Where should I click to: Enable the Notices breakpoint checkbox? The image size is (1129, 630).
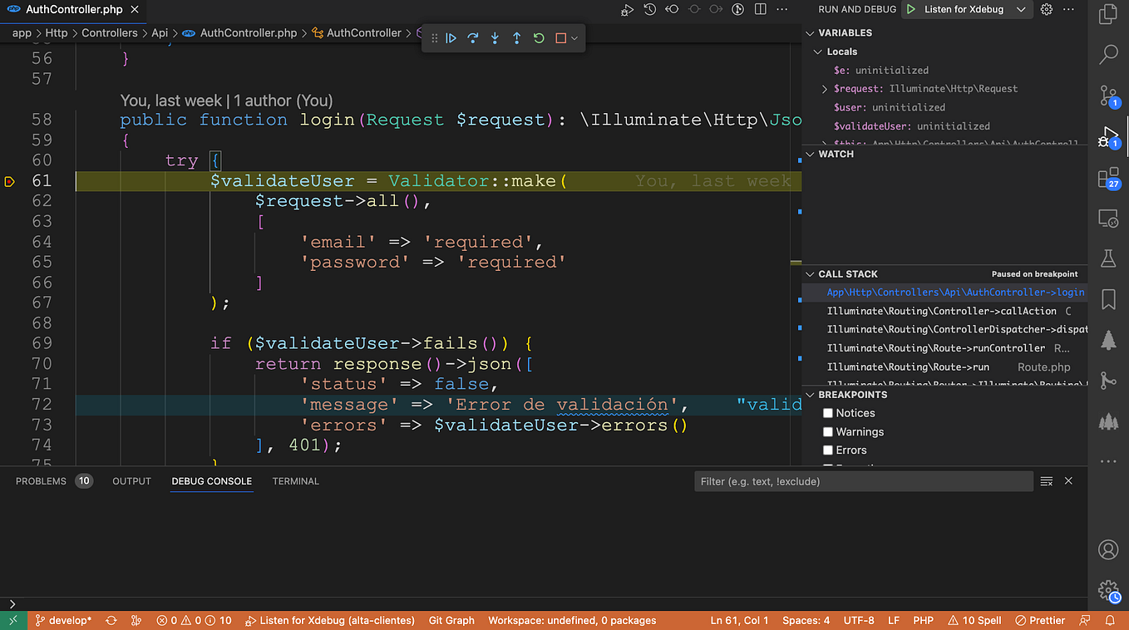(828, 413)
